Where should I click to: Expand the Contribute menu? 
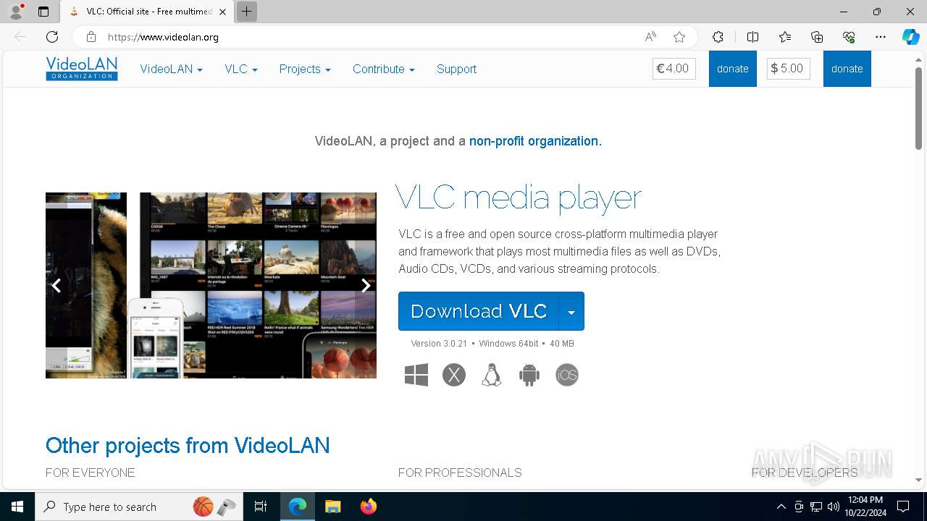[384, 69]
